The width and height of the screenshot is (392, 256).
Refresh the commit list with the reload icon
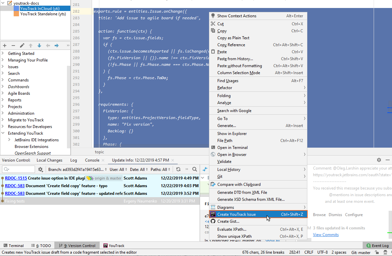click(x=178, y=169)
